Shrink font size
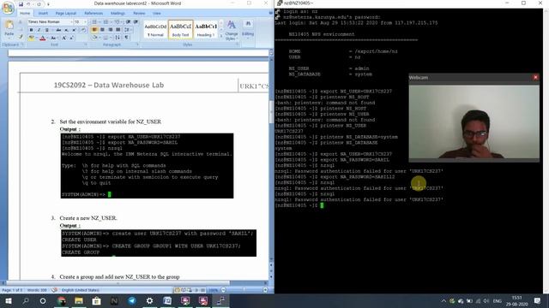The image size is (549, 308). point(71,38)
